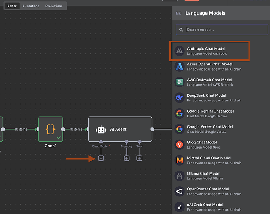
Task: Click the search magnifier icon
Action: pyautogui.click(x=181, y=30)
